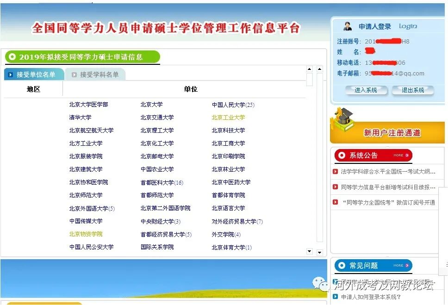448x305 pixels.
Task: Open 中国农业大学
Action: [x=157, y=169]
